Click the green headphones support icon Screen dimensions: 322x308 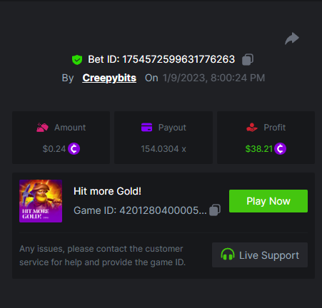pos(228,255)
